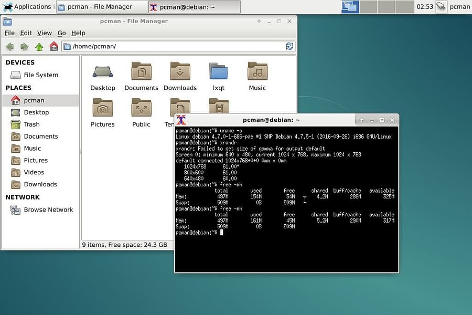Go up one directory with up arrow icon
Screen dimensions: 472x315
pos(39,46)
